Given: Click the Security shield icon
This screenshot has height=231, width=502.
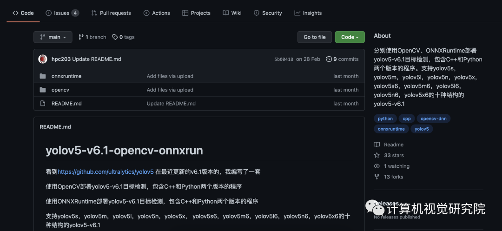Looking at the screenshot, I should 257,13.
